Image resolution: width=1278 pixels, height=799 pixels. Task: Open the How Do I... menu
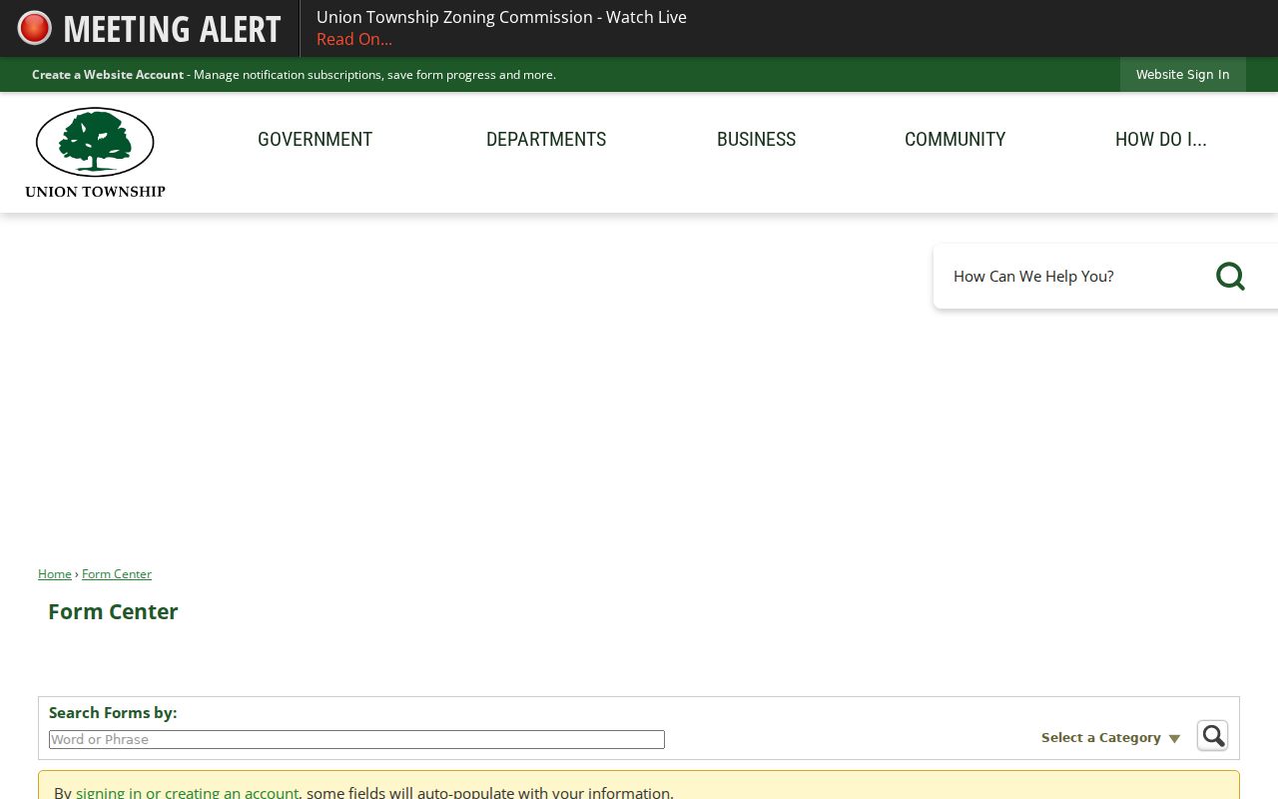pos(1160,140)
